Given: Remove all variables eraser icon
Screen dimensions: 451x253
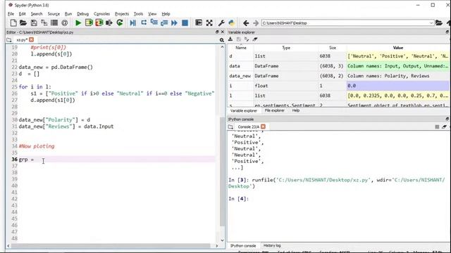Looking at the screenshot, I should pos(255,39).
